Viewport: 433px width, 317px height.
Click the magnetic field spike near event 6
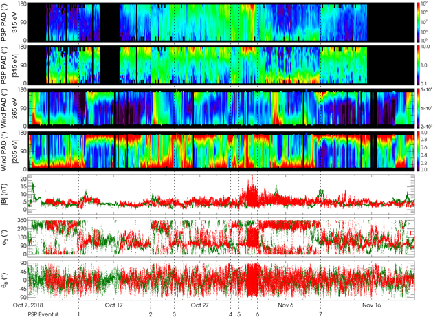point(252,190)
